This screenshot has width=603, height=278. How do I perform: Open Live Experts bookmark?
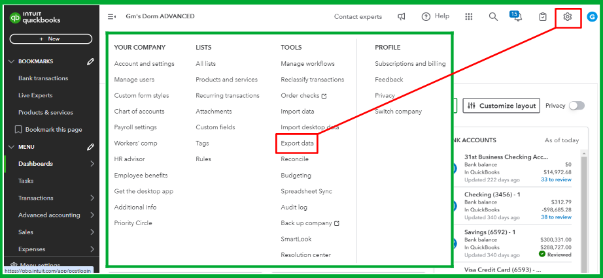35,95
